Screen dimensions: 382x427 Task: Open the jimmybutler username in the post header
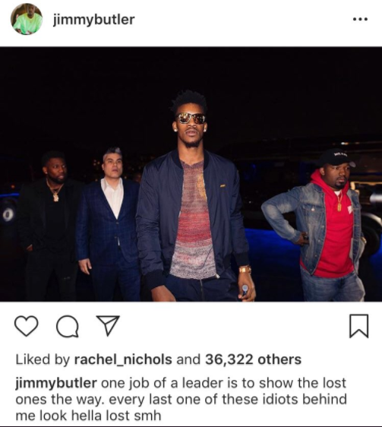point(93,20)
